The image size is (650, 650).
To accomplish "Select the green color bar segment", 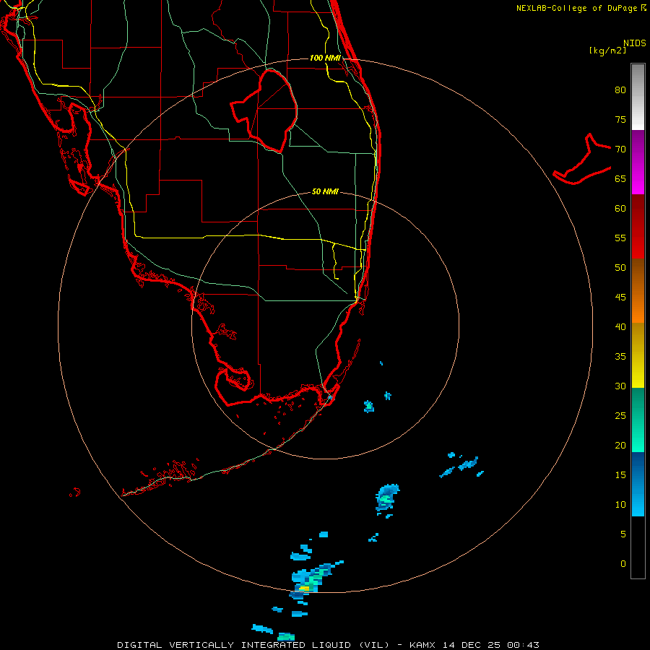I will click(x=638, y=420).
